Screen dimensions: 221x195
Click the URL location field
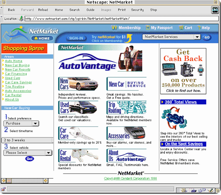[x=122, y=19]
